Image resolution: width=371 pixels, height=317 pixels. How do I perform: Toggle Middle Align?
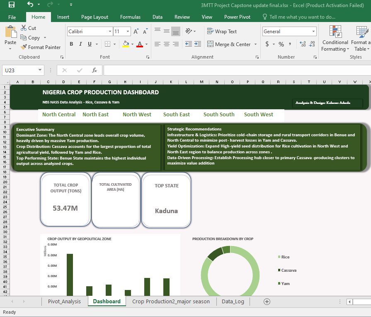[x=167, y=31]
